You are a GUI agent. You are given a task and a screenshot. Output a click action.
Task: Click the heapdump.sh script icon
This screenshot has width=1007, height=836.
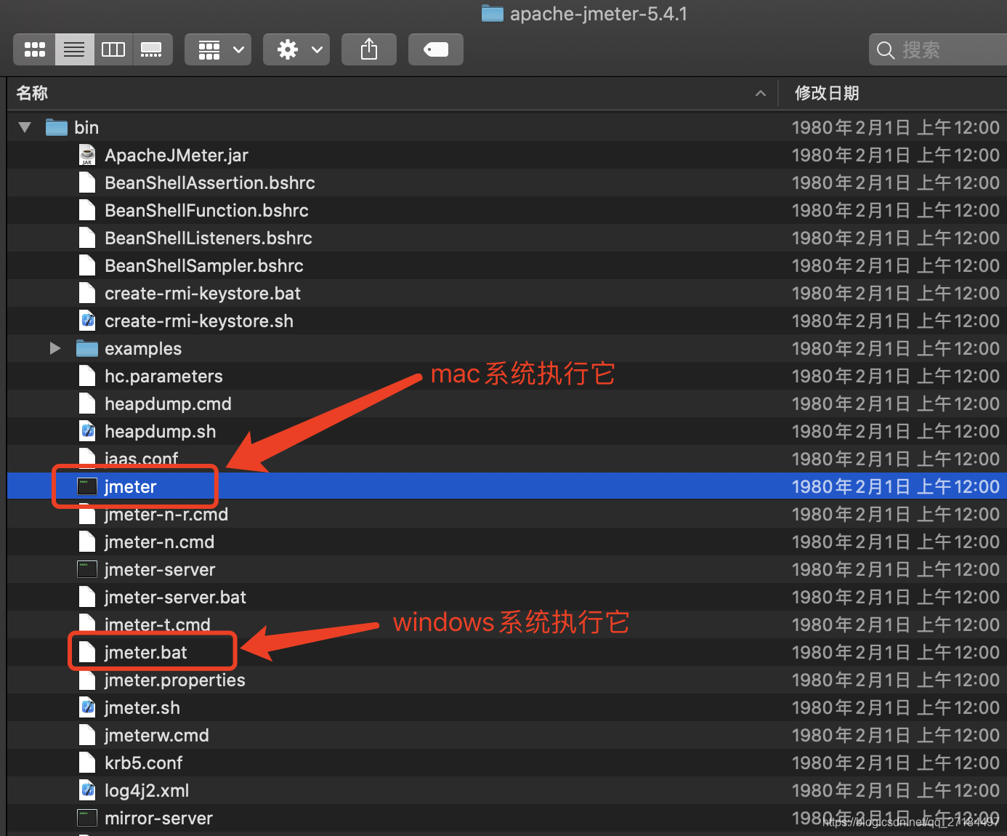pos(87,431)
